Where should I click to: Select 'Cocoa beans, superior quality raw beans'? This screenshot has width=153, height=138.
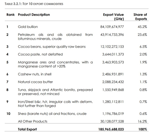tap(52, 47)
